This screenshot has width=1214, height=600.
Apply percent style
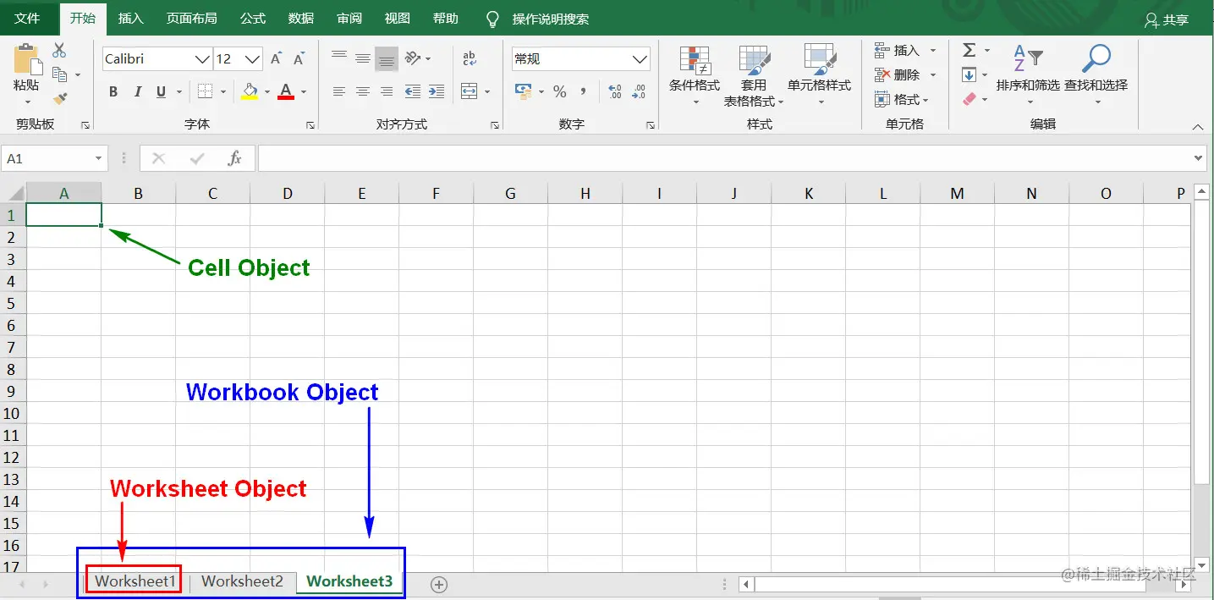(x=560, y=91)
